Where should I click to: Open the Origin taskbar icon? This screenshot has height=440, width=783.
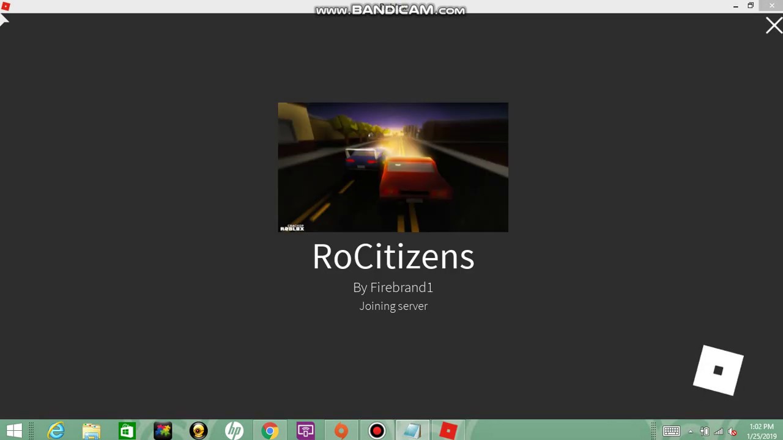coord(341,431)
